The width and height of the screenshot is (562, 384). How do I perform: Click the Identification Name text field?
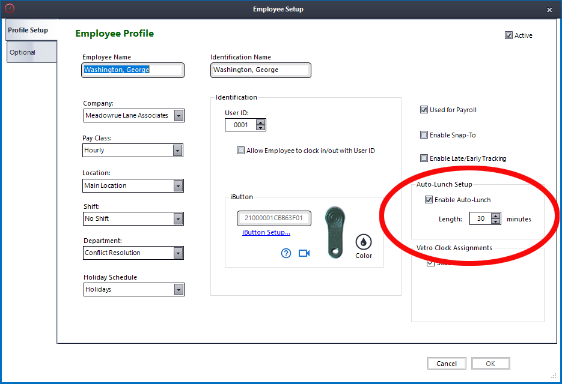(260, 70)
